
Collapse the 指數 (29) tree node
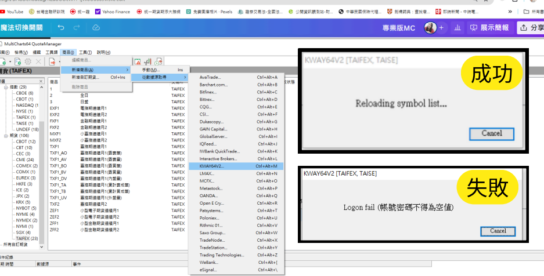(6, 88)
